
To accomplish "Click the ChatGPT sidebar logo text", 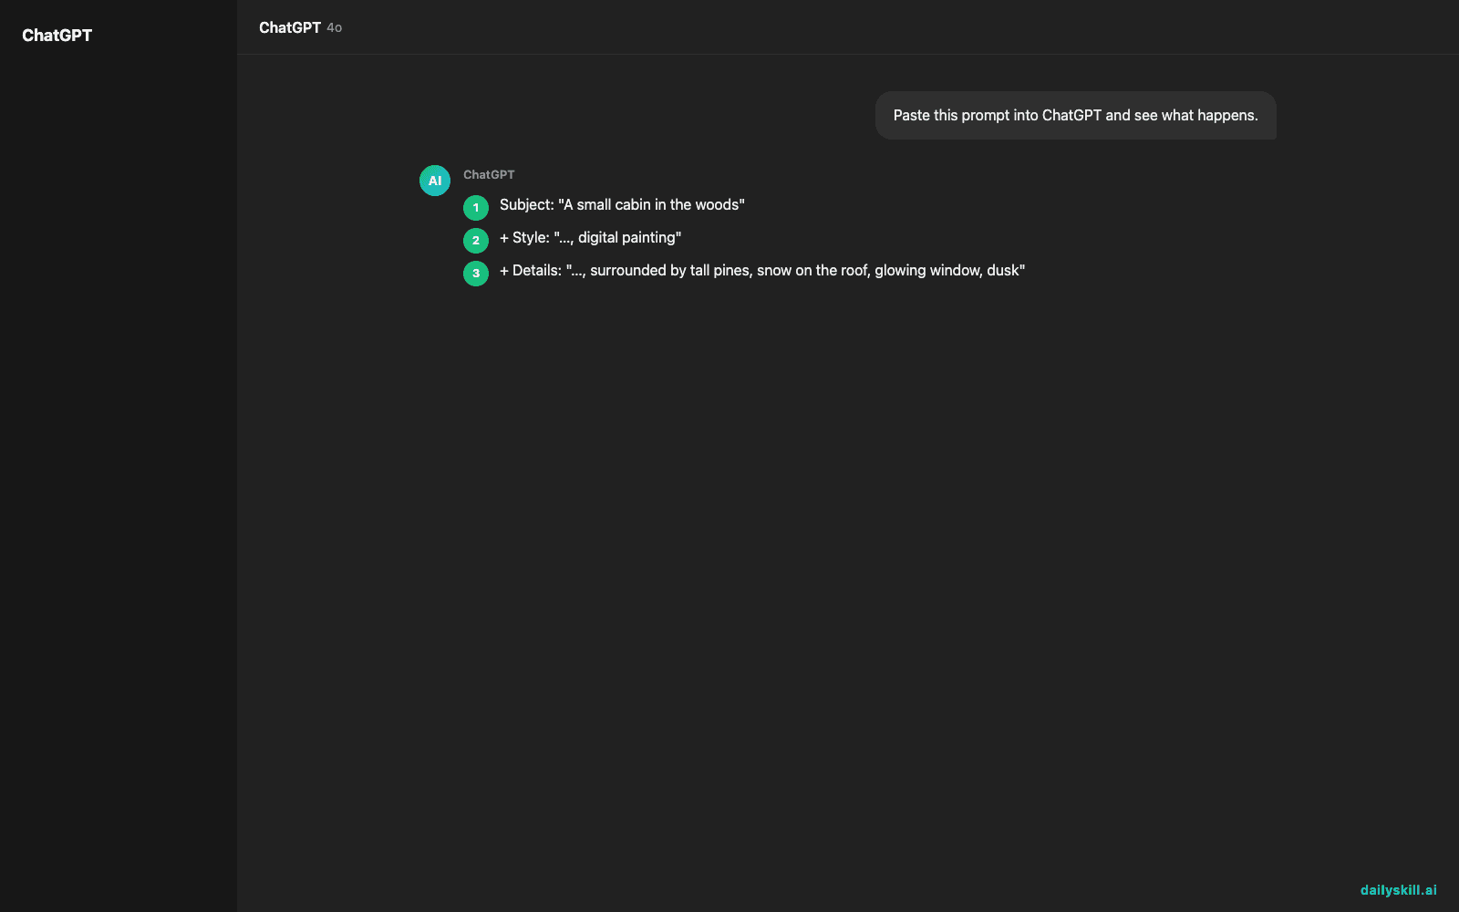I will [x=57, y=36].
